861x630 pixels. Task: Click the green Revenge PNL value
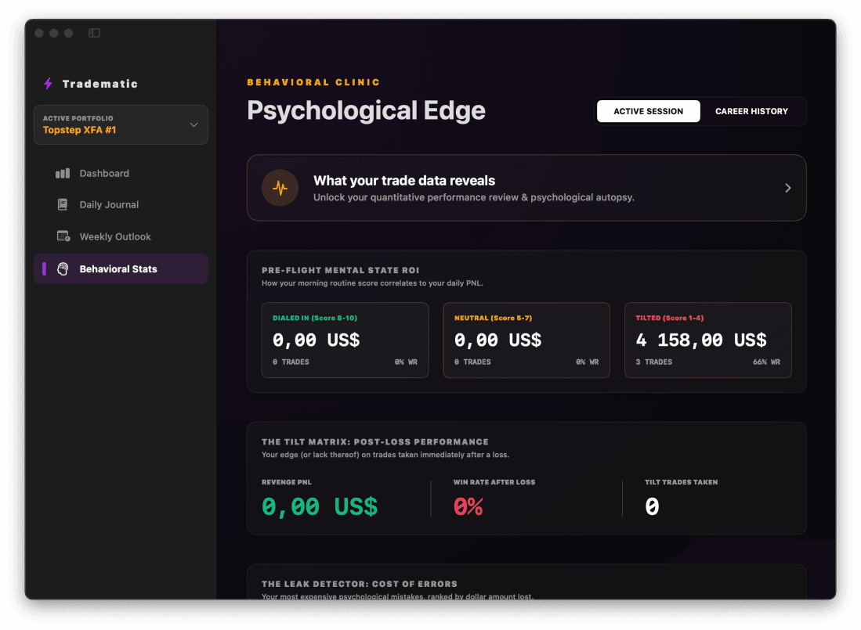pos(320,506)
